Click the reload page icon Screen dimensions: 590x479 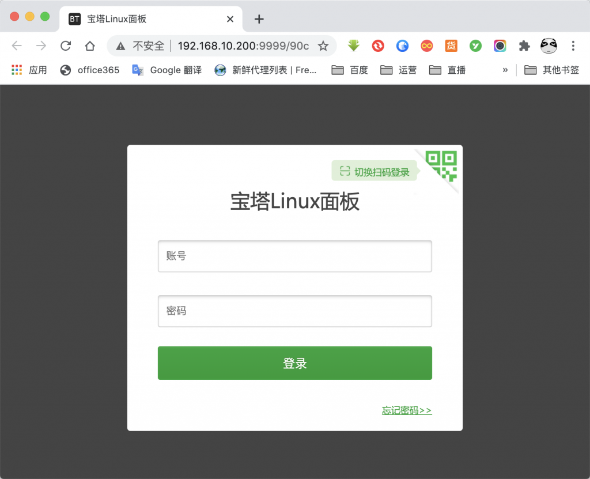click(x=66, y=46)
